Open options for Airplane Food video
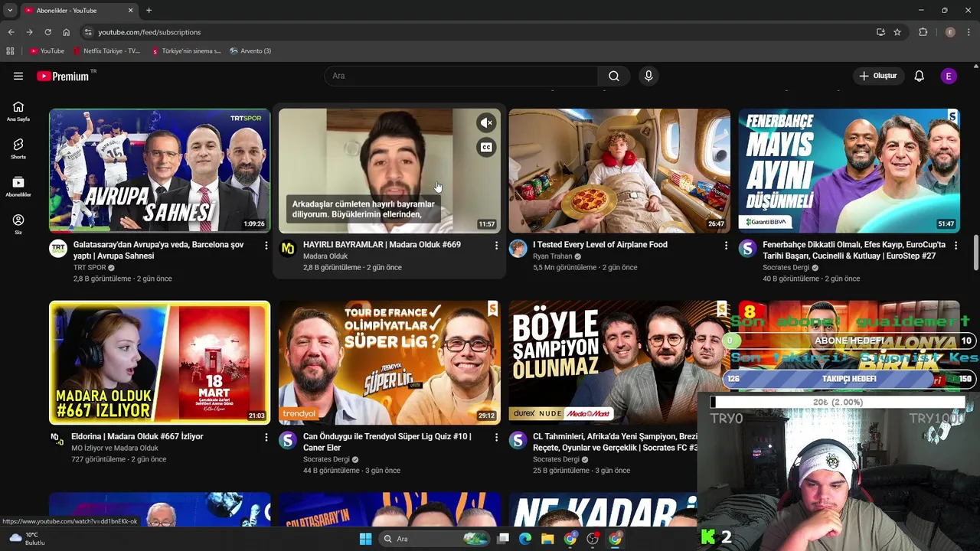 726,246
